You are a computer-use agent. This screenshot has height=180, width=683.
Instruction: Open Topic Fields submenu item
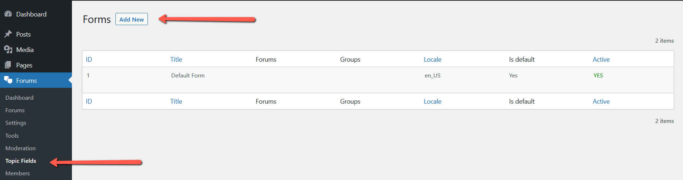pos(21,161)
